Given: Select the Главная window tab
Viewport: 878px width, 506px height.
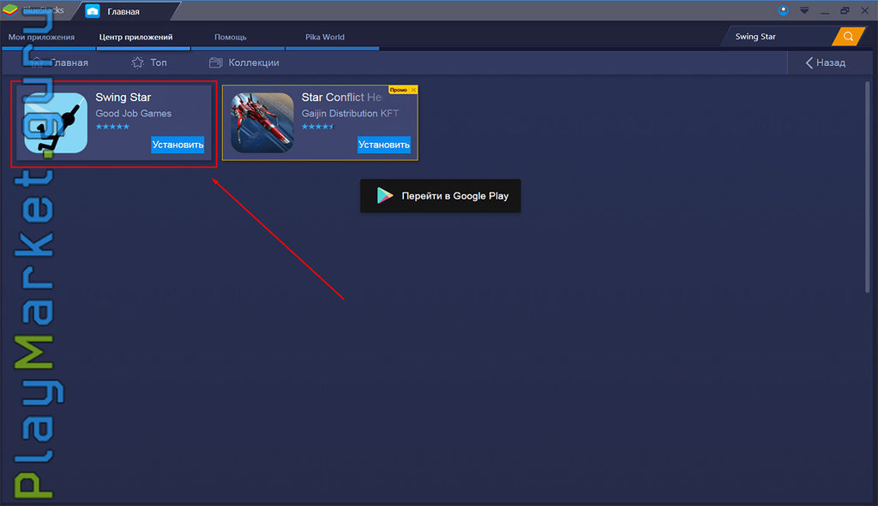Looking at the screenshot, I should [x=124, y=11].
